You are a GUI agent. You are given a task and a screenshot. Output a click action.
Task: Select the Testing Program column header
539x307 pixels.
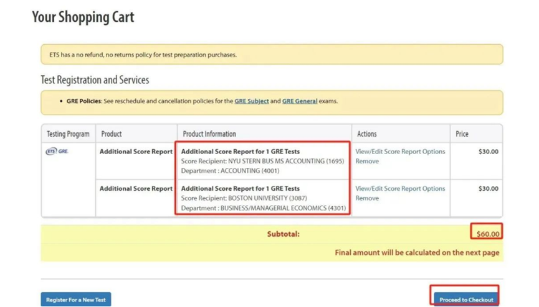(x=68, y=134)
